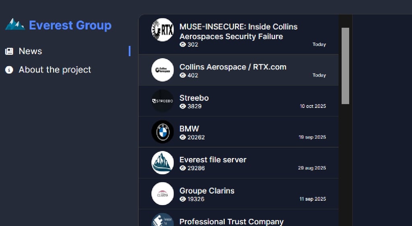The image size is (412, 226).
Task: Click the eye icon beside 3829 views
Action: [183, 106]
